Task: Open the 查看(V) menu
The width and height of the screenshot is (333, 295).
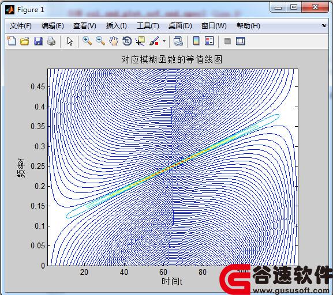Action: coord(84,26)
